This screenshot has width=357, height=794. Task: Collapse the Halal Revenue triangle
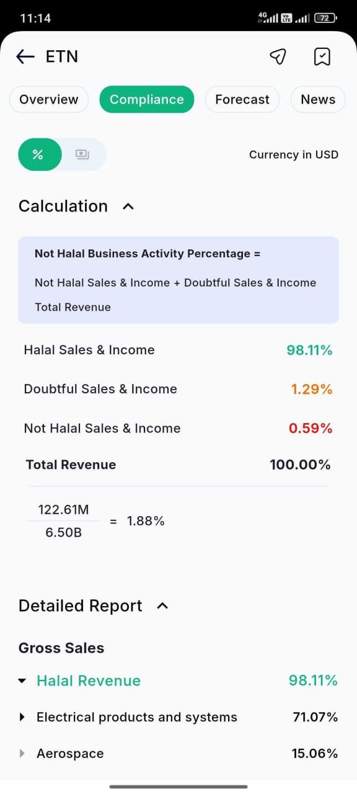click(x=22, y=681)
